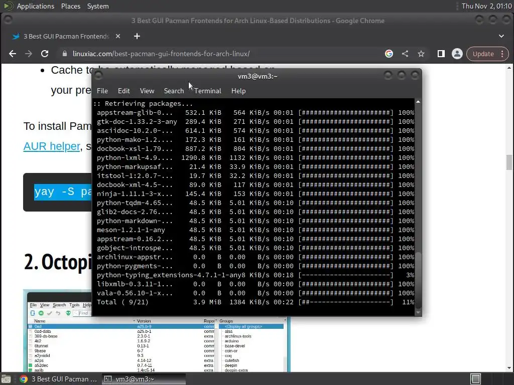Click the gtk-doc-1.33.2-3-any line
This screenshot has height=385, width=514.
(x=255, y=121)
